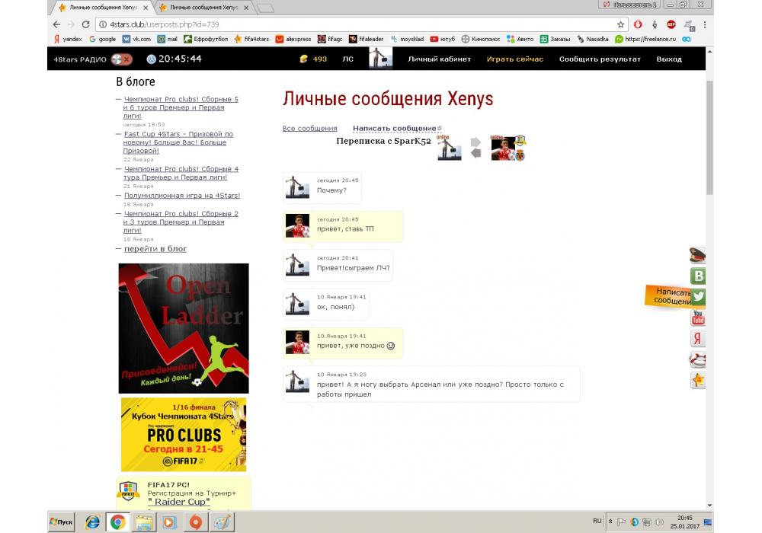Viewport: 762px width, 533px height.
Task: Reload the page with refresh button
Action: coord(85,24)
